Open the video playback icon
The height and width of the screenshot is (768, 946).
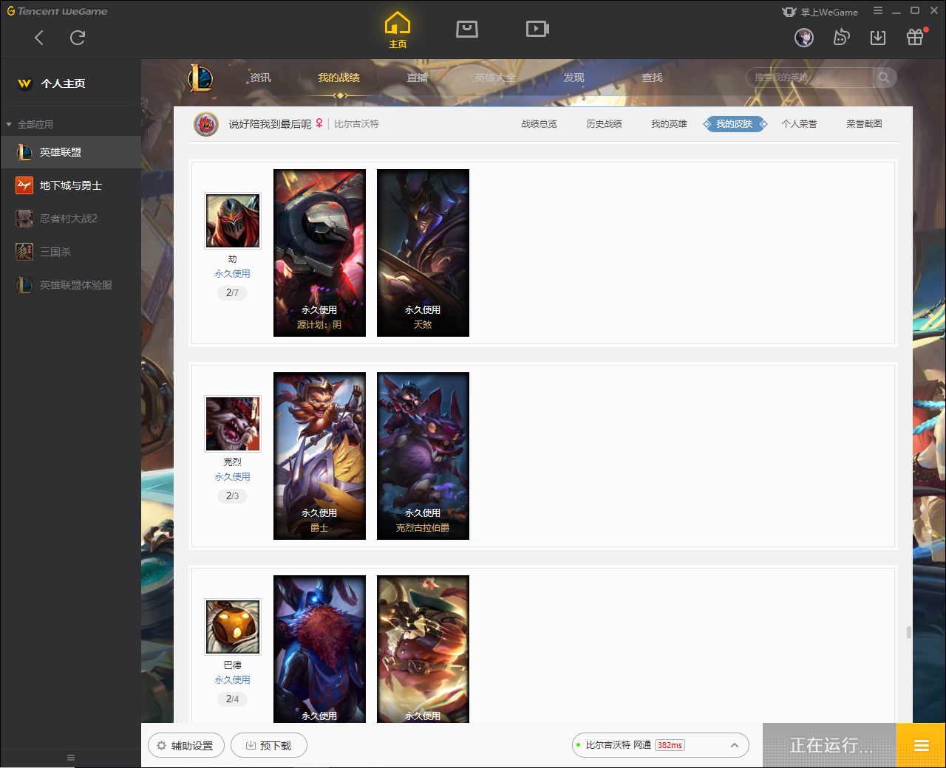tap(537, 29)
